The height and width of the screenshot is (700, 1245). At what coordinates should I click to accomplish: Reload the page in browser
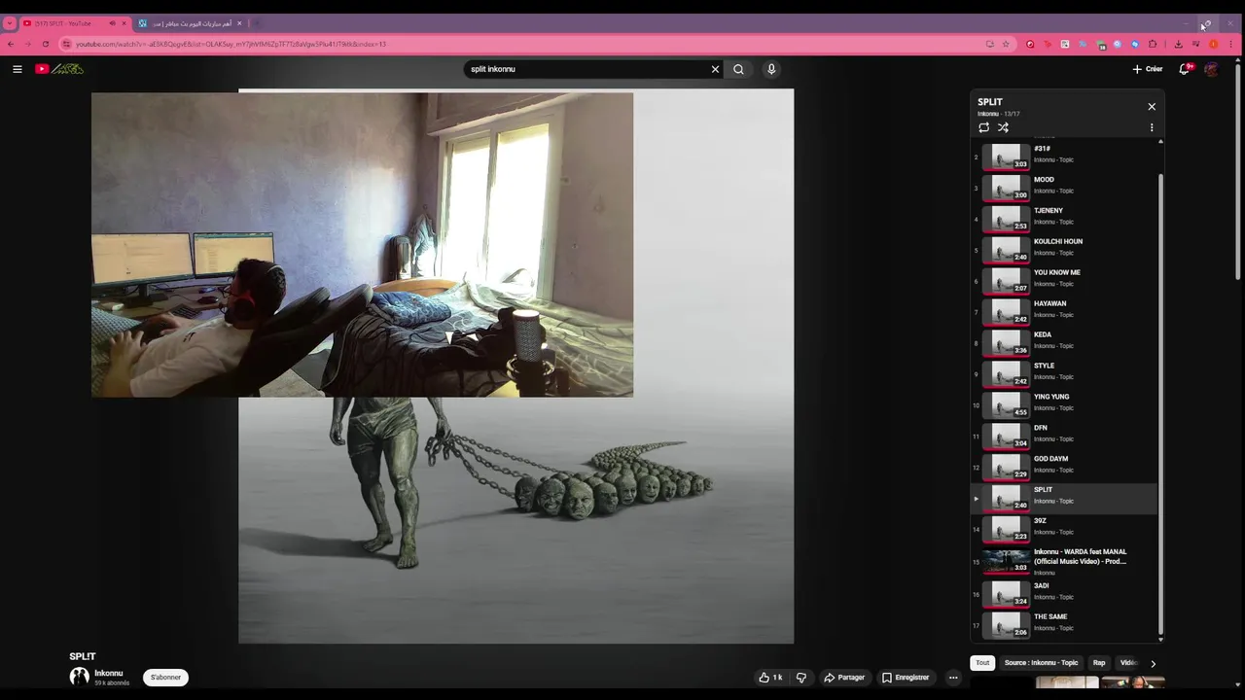45,44
